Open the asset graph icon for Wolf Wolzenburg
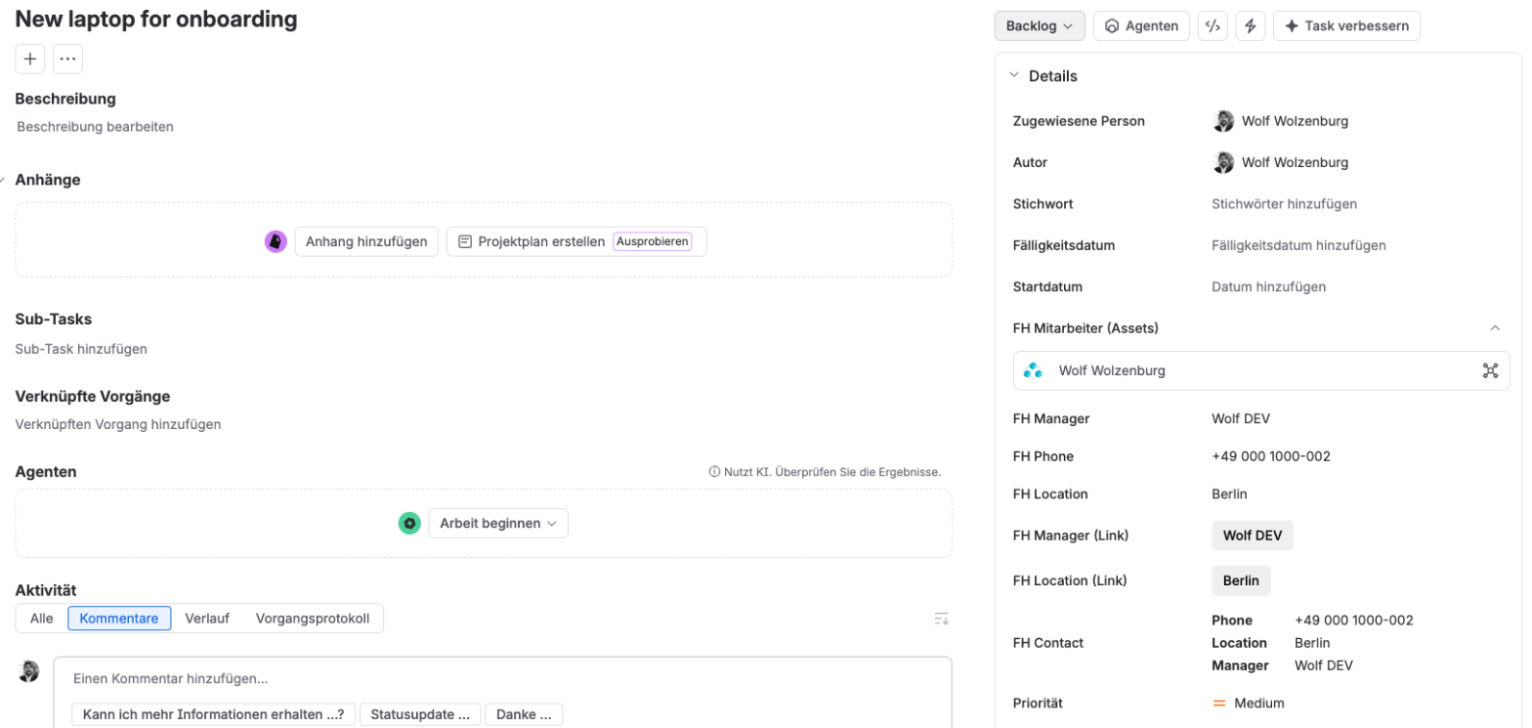This screenshot has width=1532, height=728. [x=1490, y=370]
